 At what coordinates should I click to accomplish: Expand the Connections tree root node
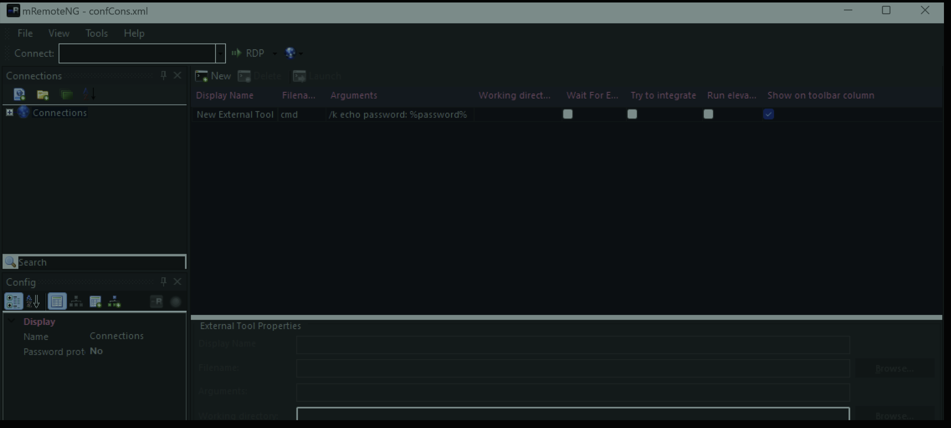tap(10, 113)
